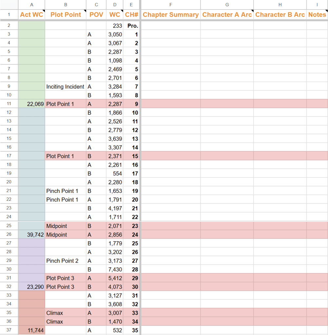Select the Pinch Point 2 cell

[x=65, y=261]
